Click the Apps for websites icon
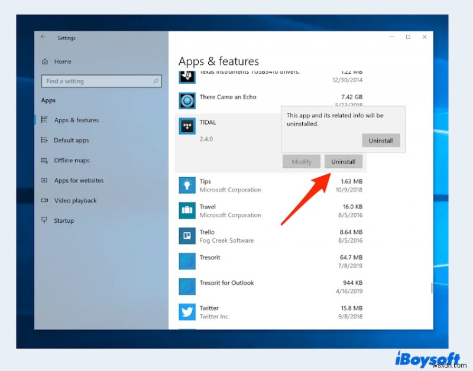 (44, 180)
